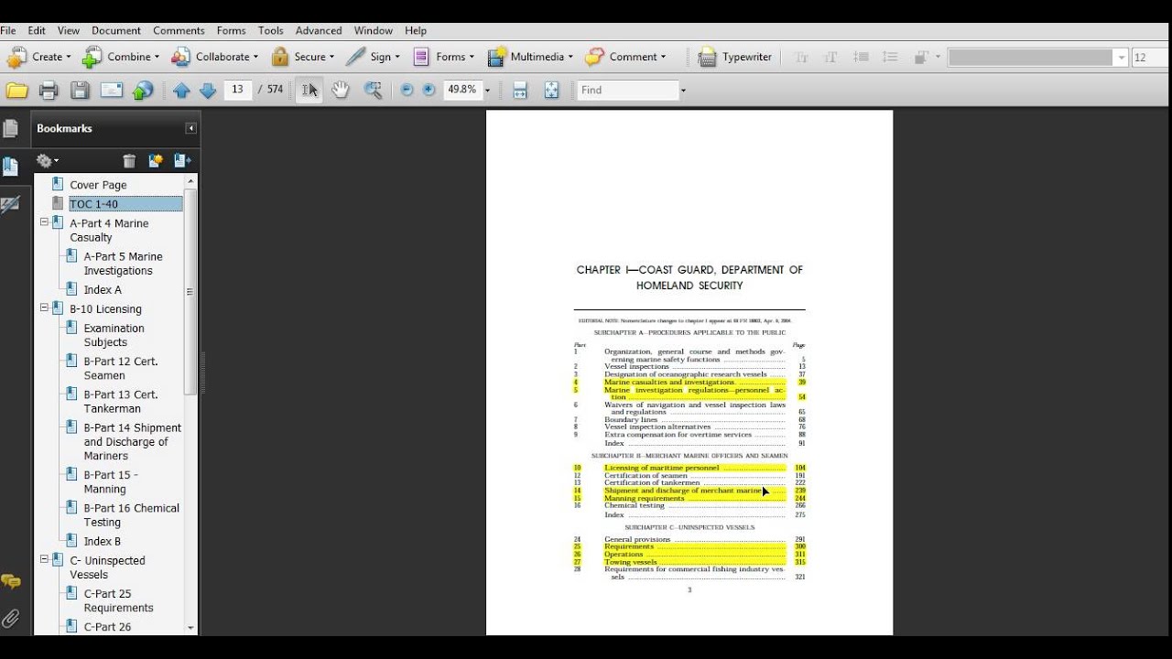The height and width of the screenshot is (659, 1172).
Task: Collapse the B-10 Licensing bookmark tree
Action: pos(44,308)
